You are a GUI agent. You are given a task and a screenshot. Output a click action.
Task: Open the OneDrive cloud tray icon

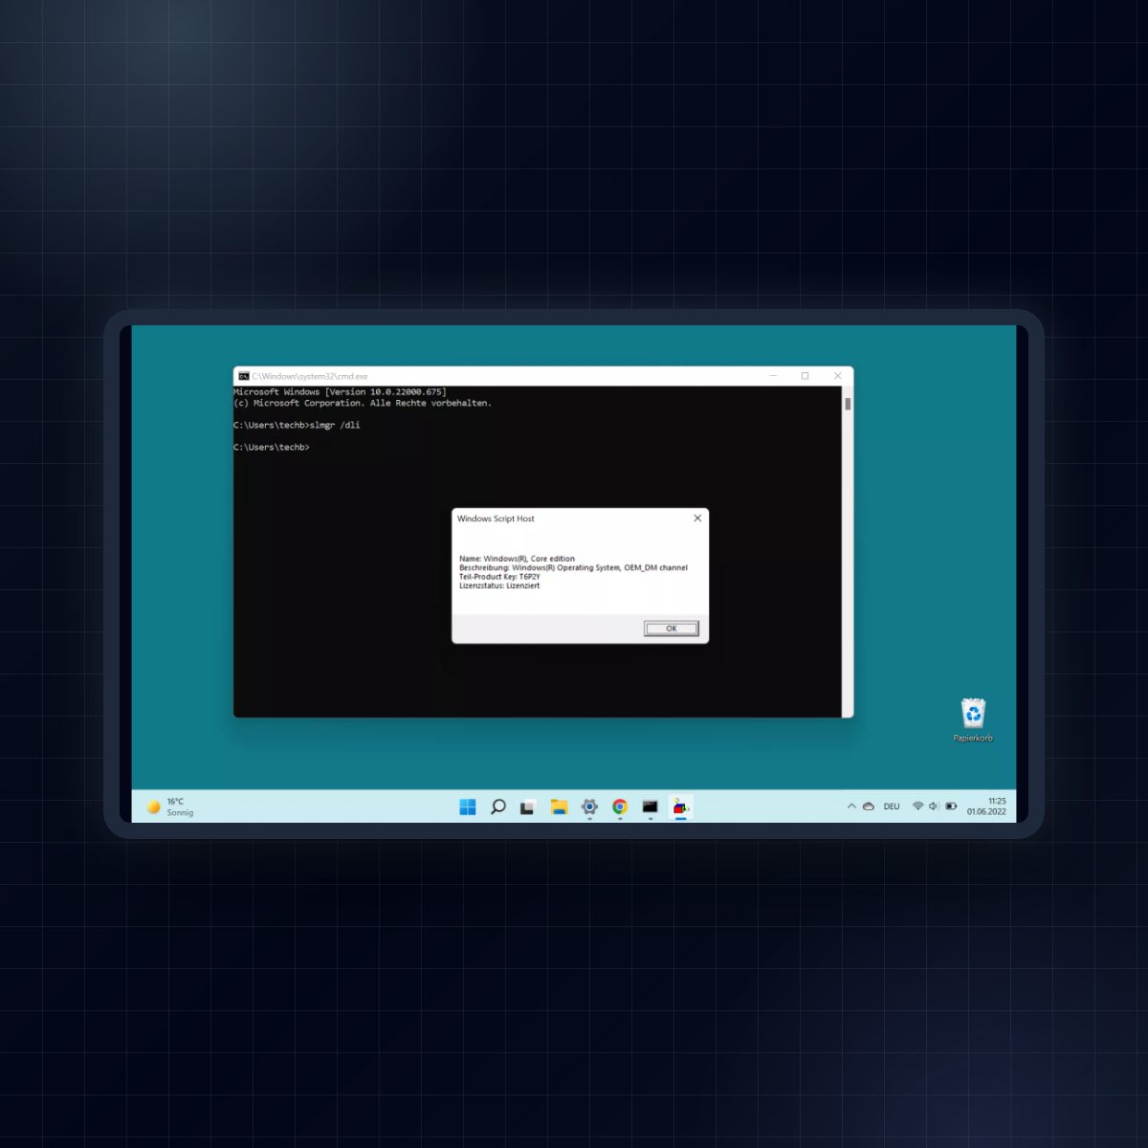click(869, 806)
